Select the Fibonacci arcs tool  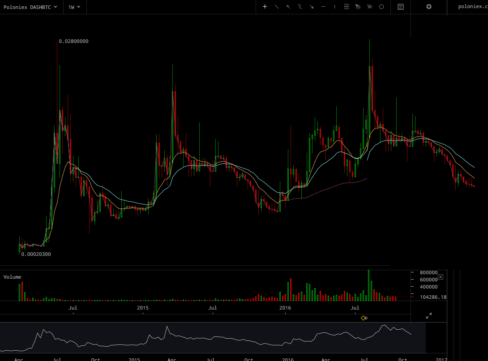pyautogui.click(x=370, y=7)
